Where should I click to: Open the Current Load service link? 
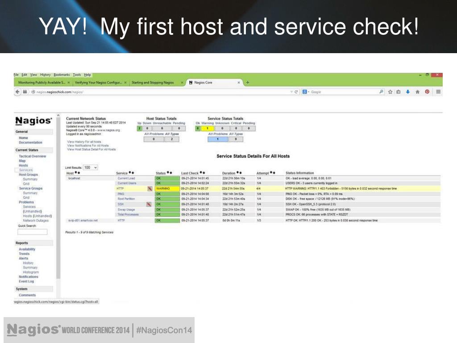tap(126, 178)
